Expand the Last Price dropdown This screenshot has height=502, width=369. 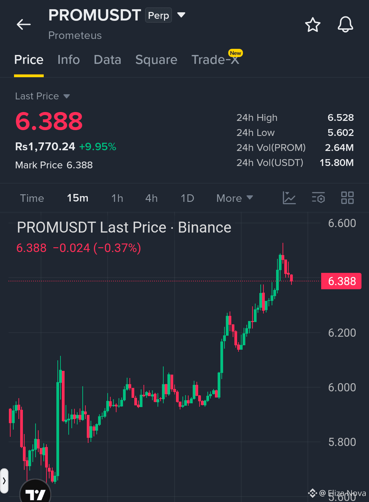pos(67,96)
